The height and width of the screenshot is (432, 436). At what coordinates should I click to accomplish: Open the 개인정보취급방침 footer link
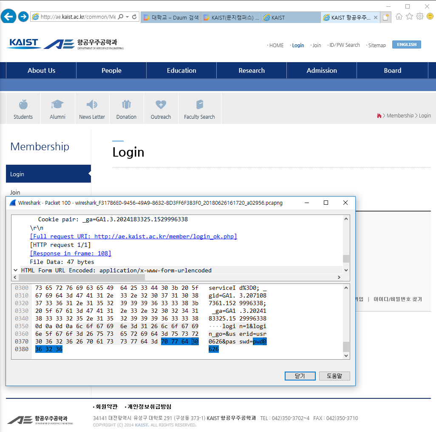pos(149,406)
